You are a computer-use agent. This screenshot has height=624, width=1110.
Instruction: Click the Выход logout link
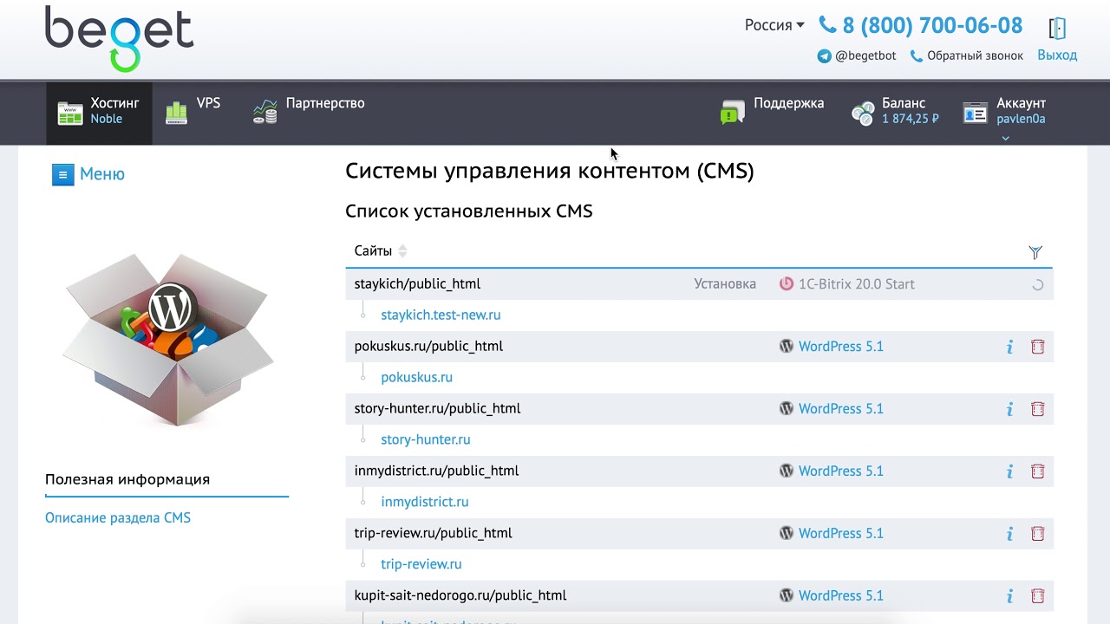tap(1057, 55)
